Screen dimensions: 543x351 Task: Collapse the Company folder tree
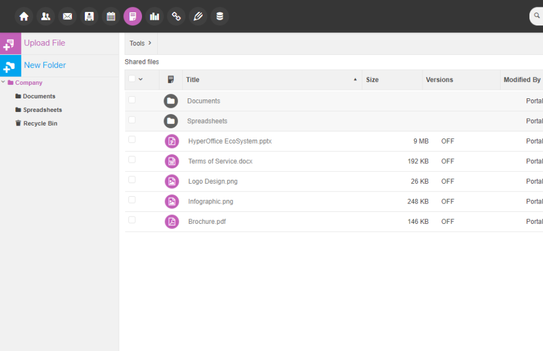click(3, 82)
